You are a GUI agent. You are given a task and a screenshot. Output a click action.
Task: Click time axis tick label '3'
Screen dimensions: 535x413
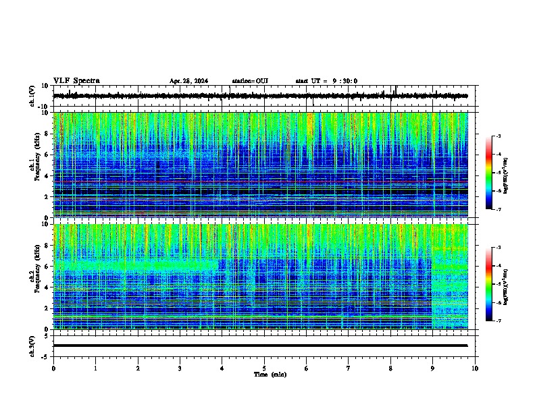(180, 368)
